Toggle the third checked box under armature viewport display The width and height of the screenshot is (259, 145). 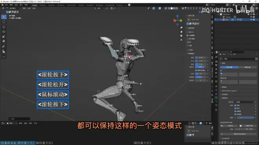pos(235,111)
